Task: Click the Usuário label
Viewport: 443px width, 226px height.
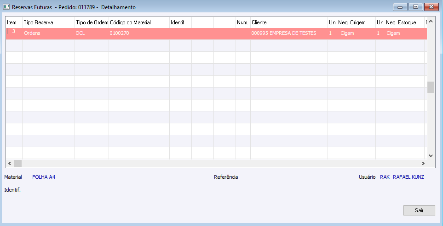Action: point(367,177)
